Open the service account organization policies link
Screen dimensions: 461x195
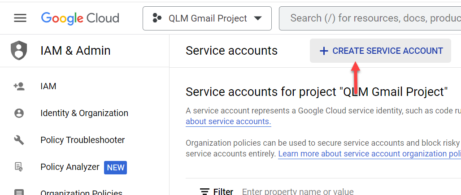[x=369, y=154]
